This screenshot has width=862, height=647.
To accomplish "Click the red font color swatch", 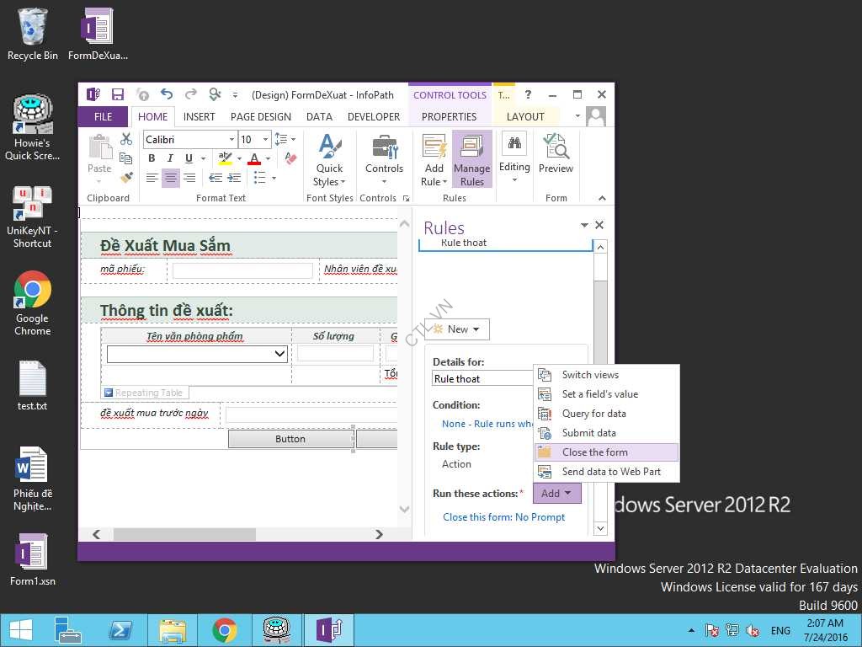I will [x=254, y=159].
